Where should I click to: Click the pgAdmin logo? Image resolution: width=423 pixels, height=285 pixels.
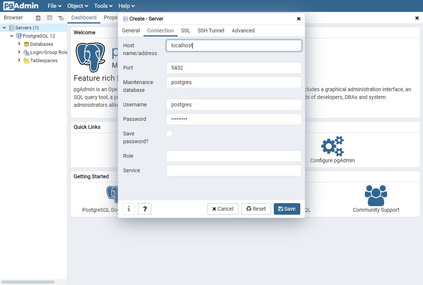pyautogui.click(x=21, y=6)
